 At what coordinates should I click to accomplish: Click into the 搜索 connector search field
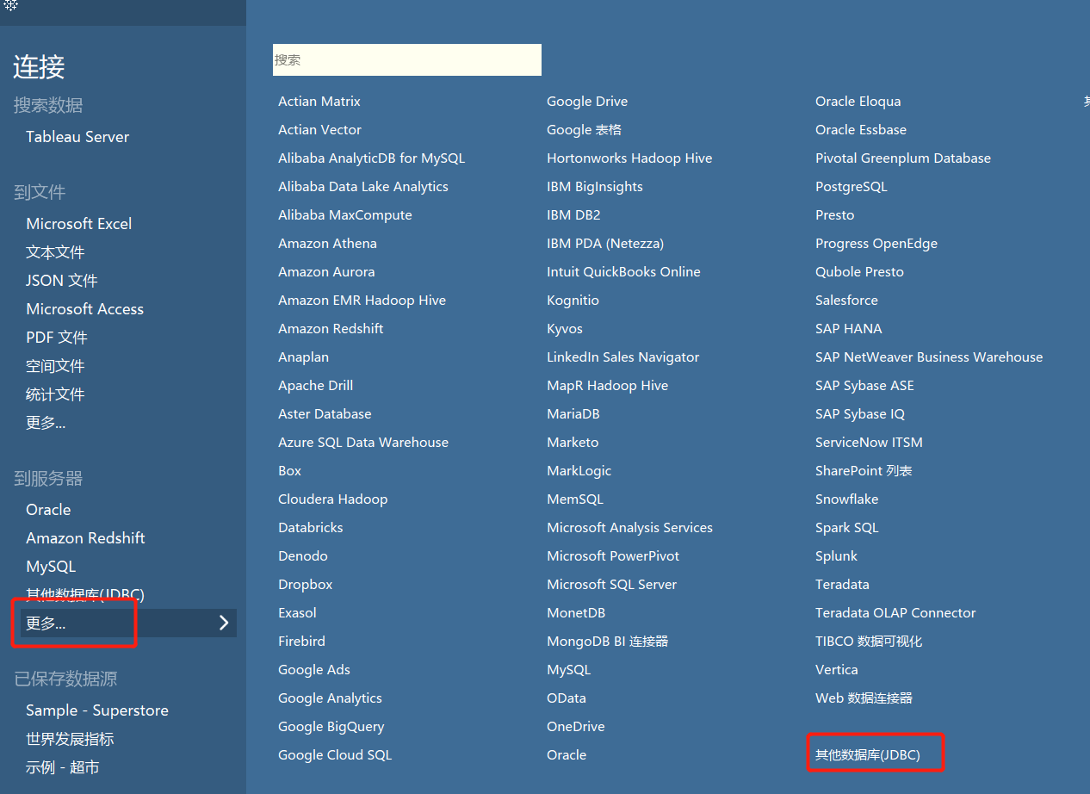(407, 60)
